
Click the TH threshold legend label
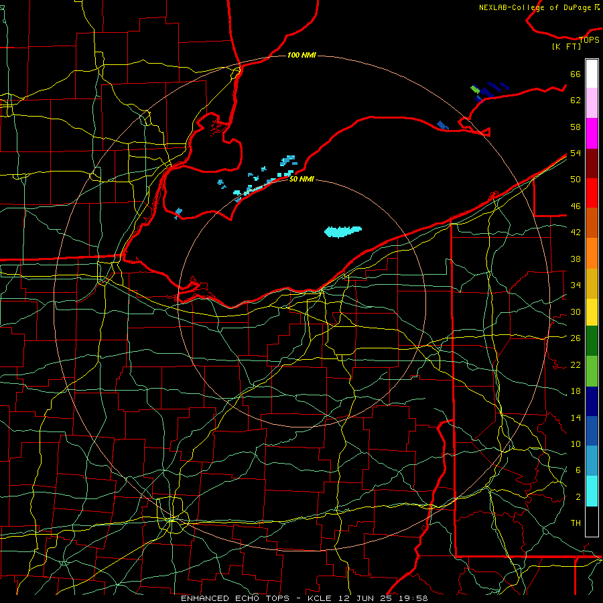tap(576, 523)
